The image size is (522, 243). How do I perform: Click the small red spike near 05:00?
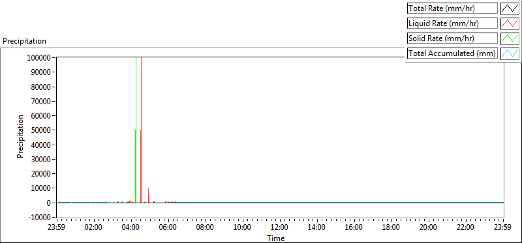[x=149, y=195]
